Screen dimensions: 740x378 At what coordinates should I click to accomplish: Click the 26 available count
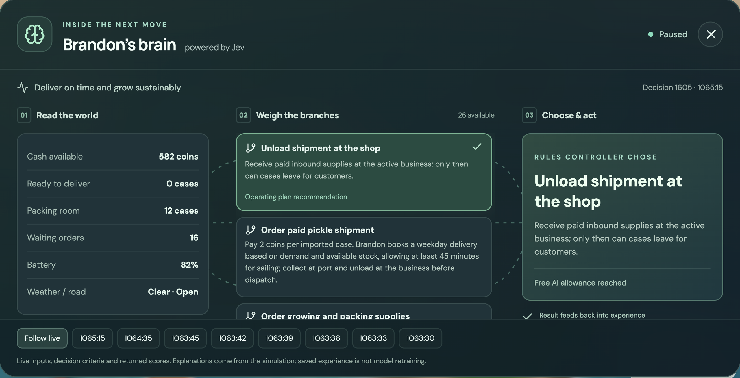pos(476,115)
